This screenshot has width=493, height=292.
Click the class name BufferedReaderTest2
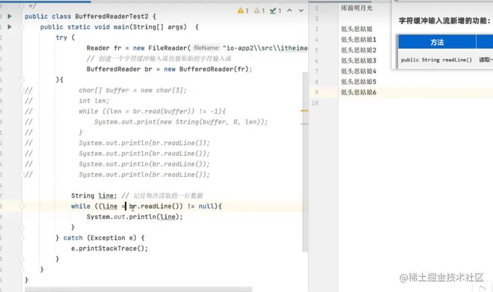112,16
